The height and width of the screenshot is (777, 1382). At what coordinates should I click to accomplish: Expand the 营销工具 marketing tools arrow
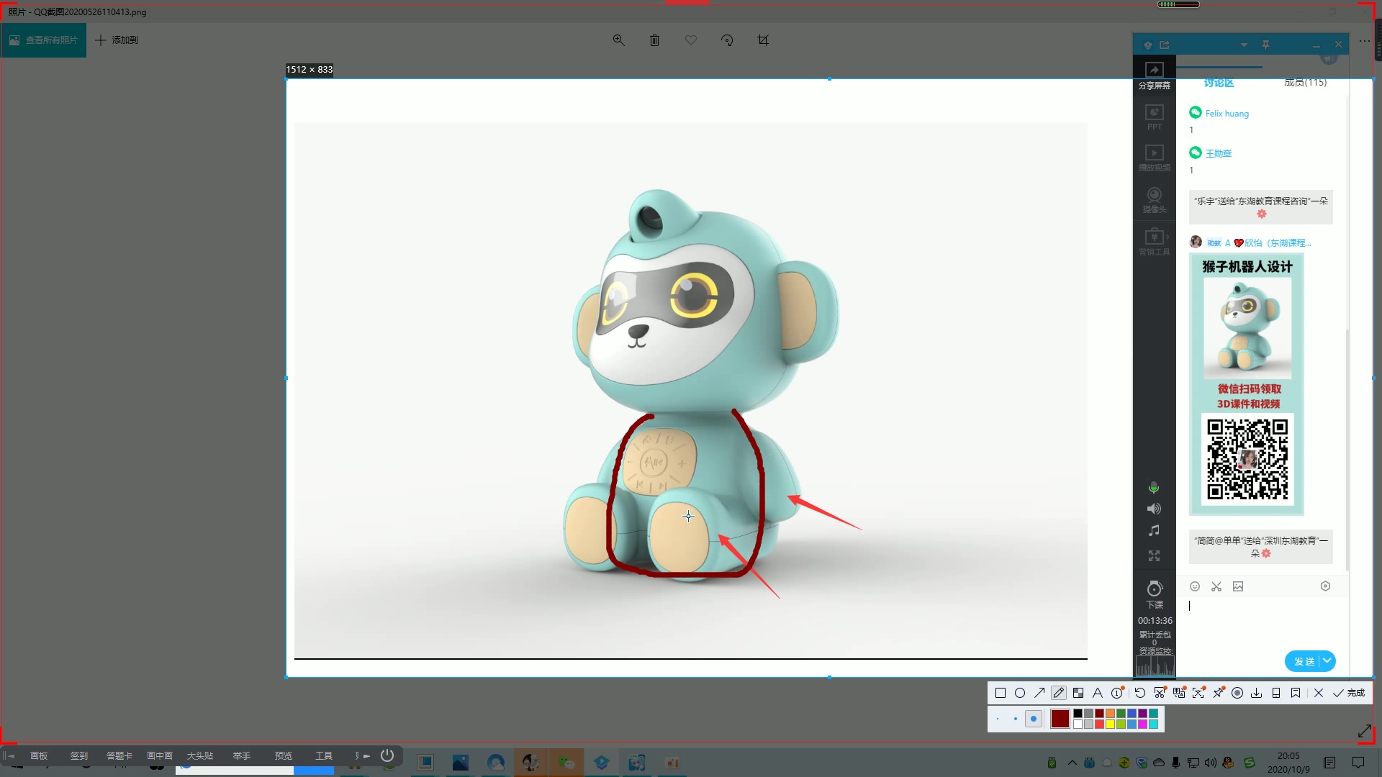click(x=1168, y=237)
